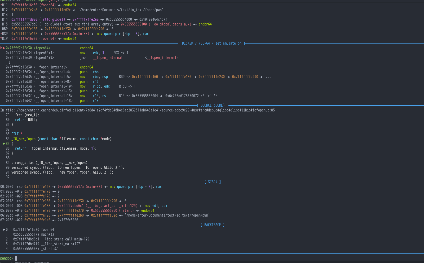The width and height of the screenshot is (424, 263).
Task: Click the source file path ending in iofopen.c:85
Action: pyautogui.click(x=146, y=110)
